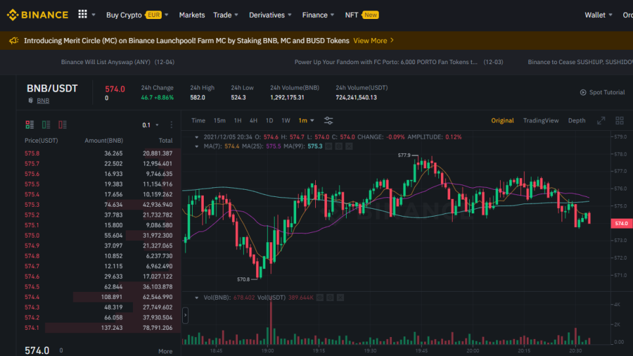
Task: Open Buy Crypto dropdown menu
Action: tap(137, 15)
